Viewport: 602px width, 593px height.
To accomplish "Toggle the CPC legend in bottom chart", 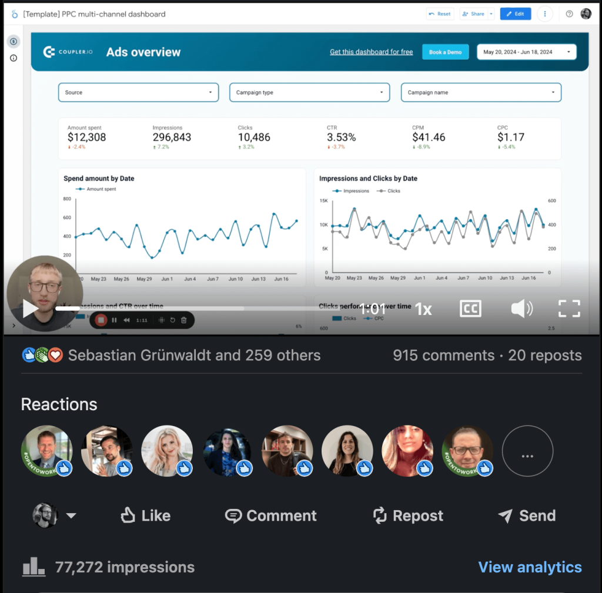I will pos(373,318).
